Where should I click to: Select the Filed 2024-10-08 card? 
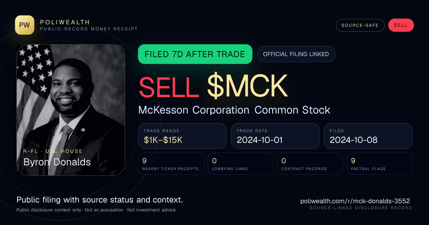click(x=368, y=136)
